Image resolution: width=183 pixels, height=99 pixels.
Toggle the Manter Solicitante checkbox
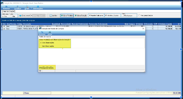pos(90,15)
